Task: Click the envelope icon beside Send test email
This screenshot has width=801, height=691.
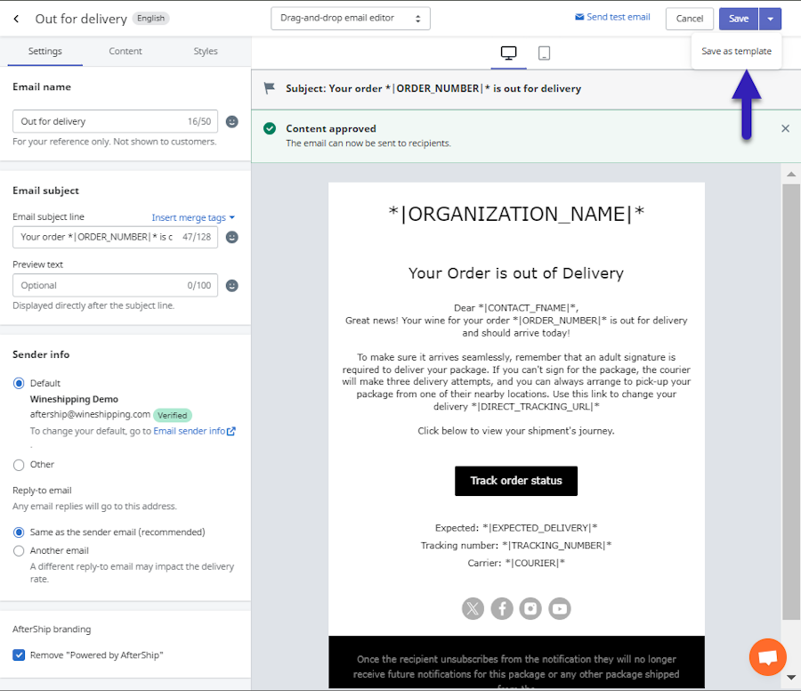Action: (x=579, y=17)
